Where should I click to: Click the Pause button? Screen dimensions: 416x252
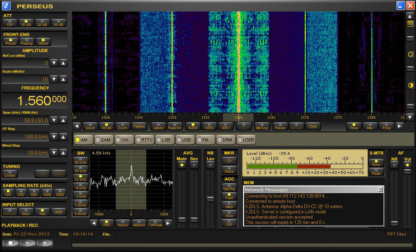280,126
